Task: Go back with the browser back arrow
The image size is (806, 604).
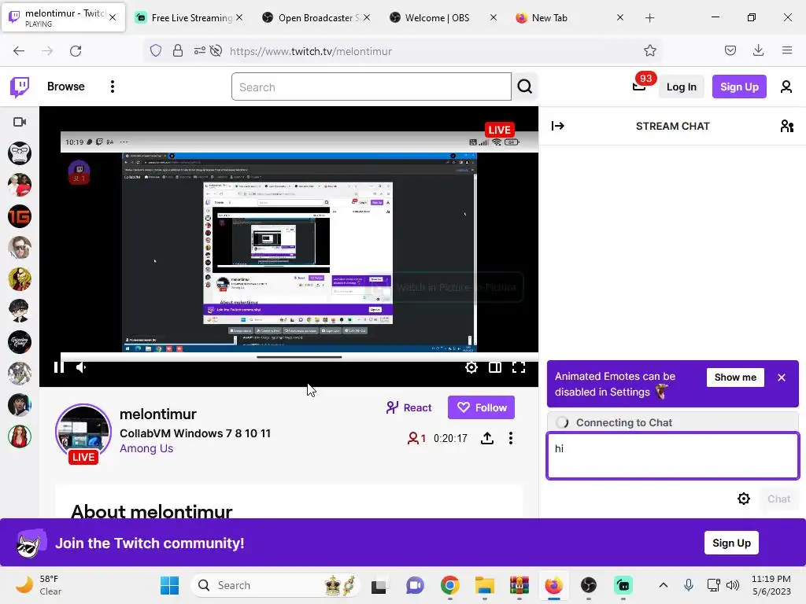Action: tap(19, 51)
